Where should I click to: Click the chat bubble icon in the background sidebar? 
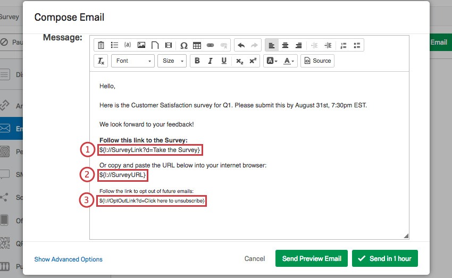[5, 174]
